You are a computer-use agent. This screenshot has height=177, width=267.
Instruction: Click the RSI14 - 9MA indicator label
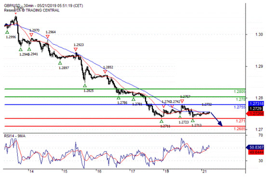pos(14,136)
